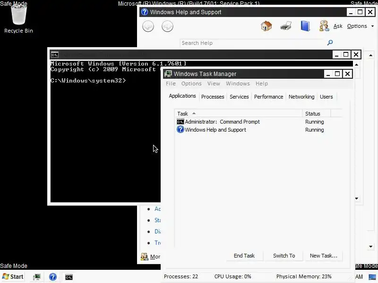Click Running status of Help and Support

(x=314, y=130)
